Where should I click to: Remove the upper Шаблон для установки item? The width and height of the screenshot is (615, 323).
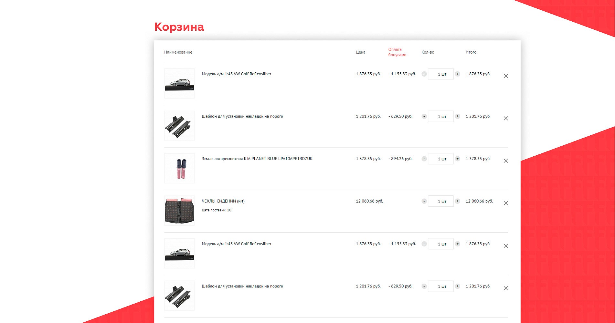coord(506,119)
